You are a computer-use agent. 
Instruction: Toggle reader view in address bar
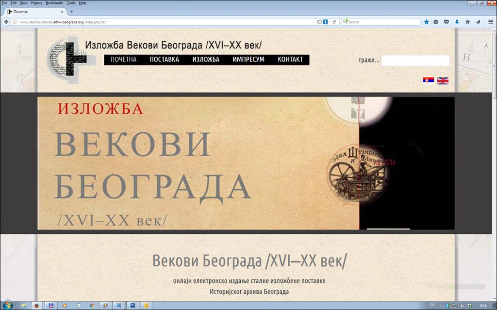pos(319,22)
